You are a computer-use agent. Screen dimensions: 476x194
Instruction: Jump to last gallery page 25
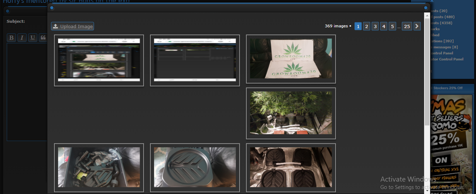(x=407, y=27)
